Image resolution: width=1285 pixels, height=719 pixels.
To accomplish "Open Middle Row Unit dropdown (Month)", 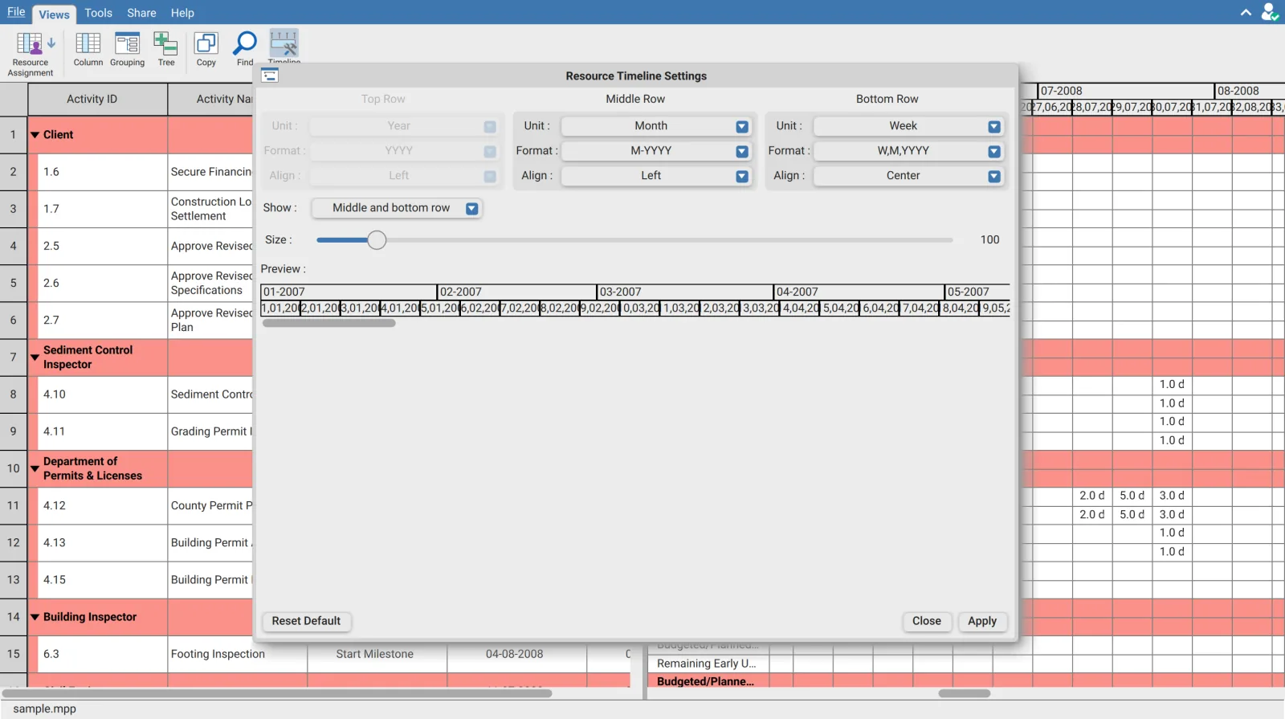I will tap(656, 126).
